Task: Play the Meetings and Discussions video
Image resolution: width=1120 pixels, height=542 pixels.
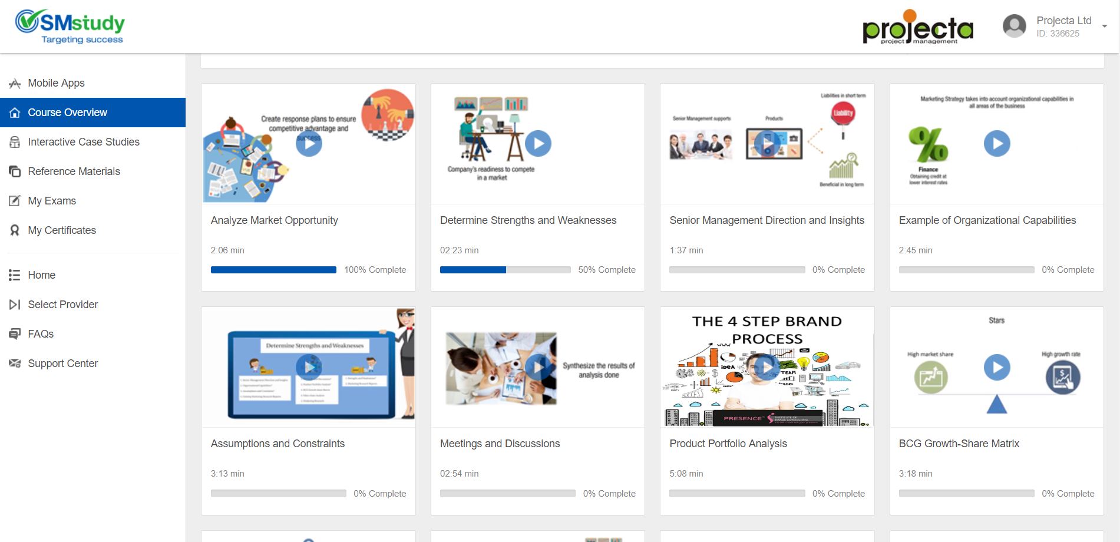Action: click(538, 367)
